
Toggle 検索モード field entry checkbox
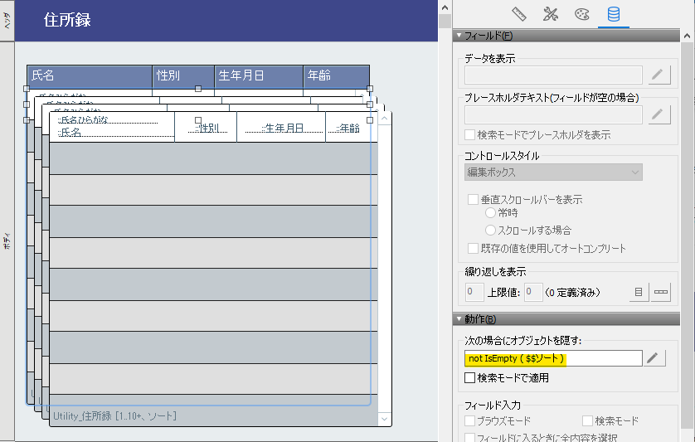coord(588,420)
